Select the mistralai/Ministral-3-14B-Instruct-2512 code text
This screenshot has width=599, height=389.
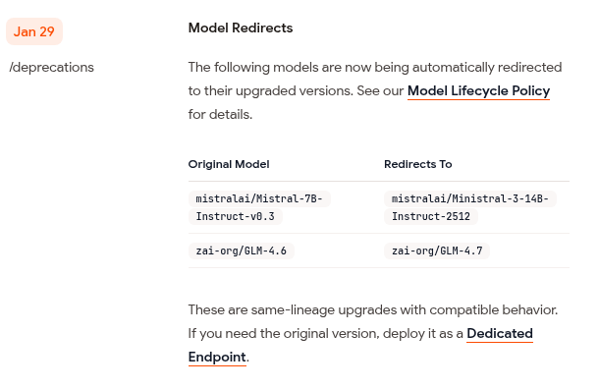pyautogui.click(x=470, y=207)
